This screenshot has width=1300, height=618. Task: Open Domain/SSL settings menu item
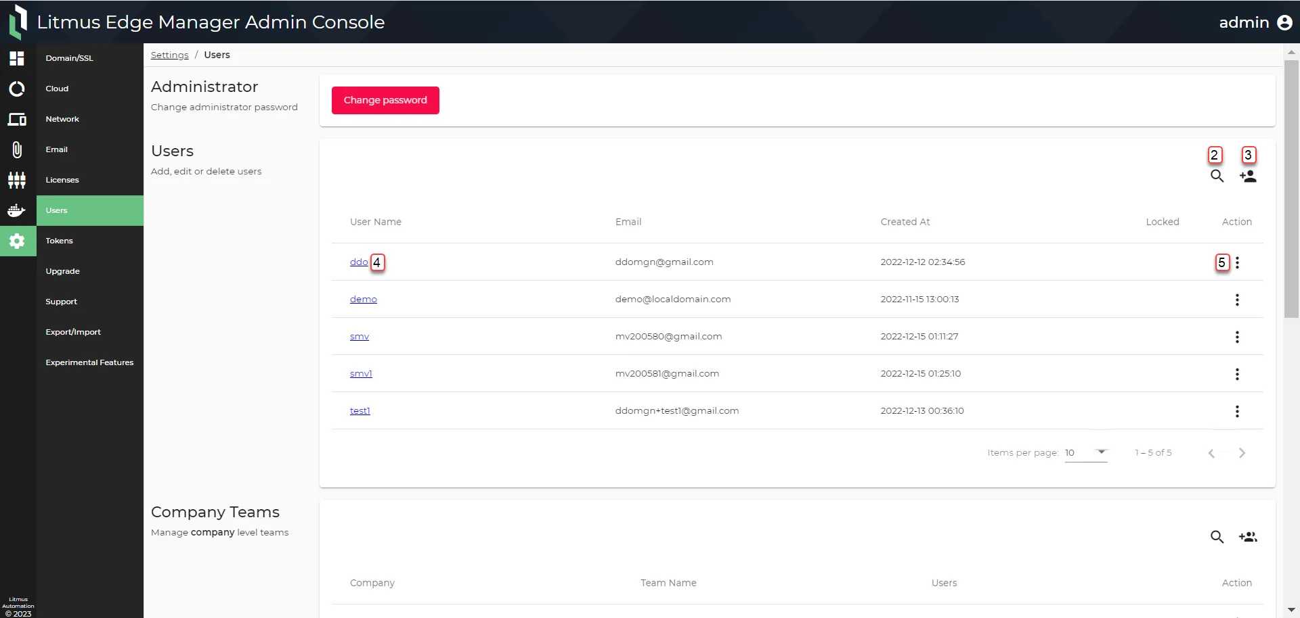point(90,58)
